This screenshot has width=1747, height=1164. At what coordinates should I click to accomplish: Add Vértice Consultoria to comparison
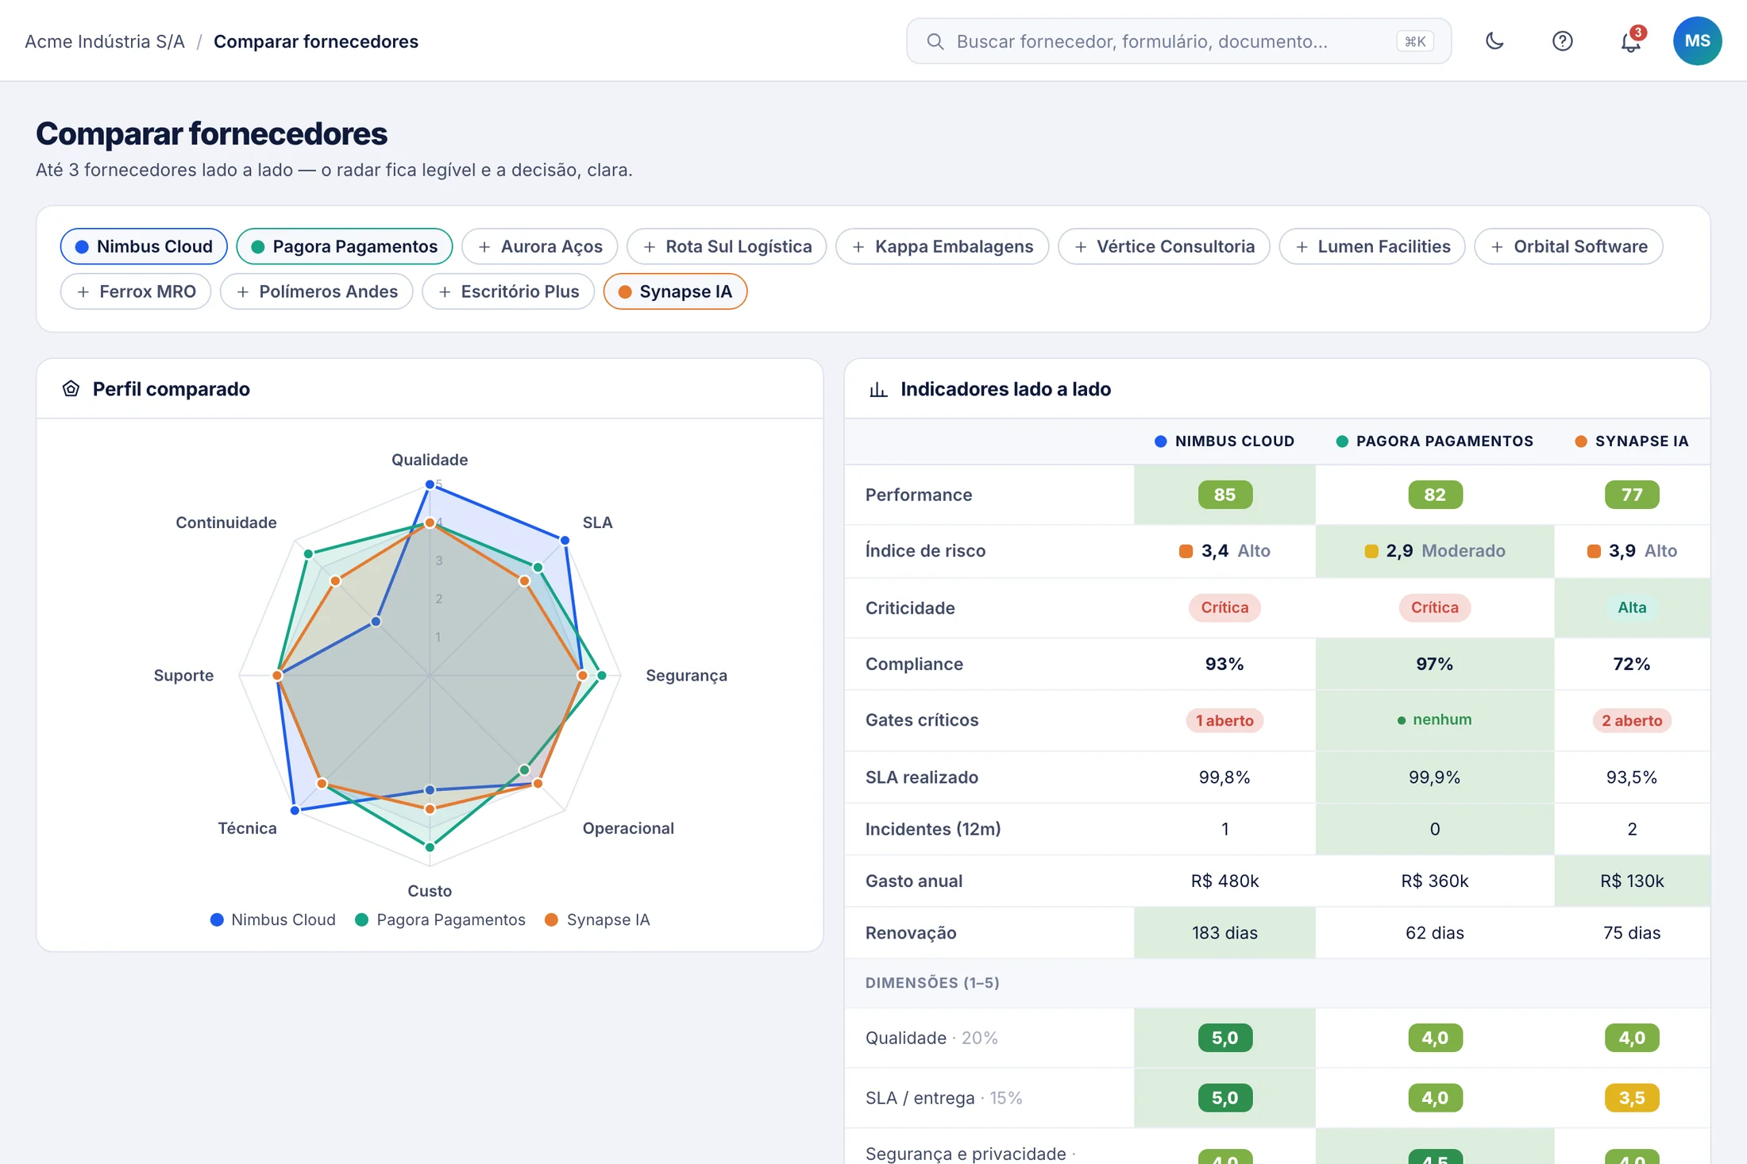coord(1163,246)
